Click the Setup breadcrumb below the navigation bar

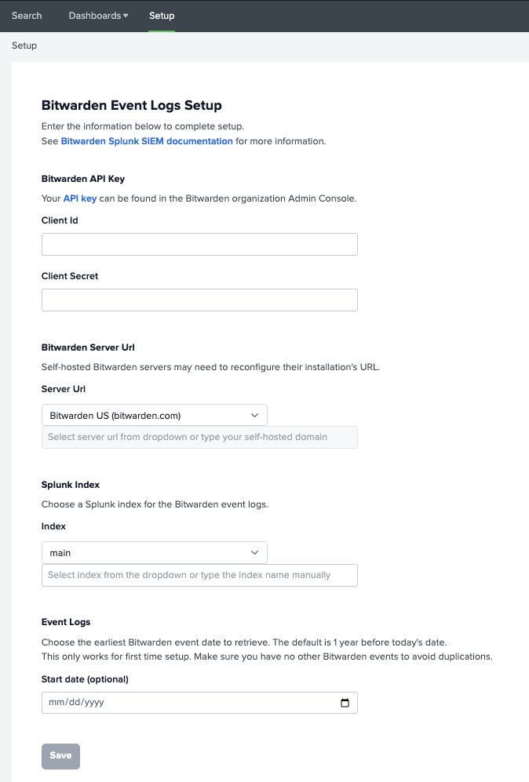(x=24, y=45)
